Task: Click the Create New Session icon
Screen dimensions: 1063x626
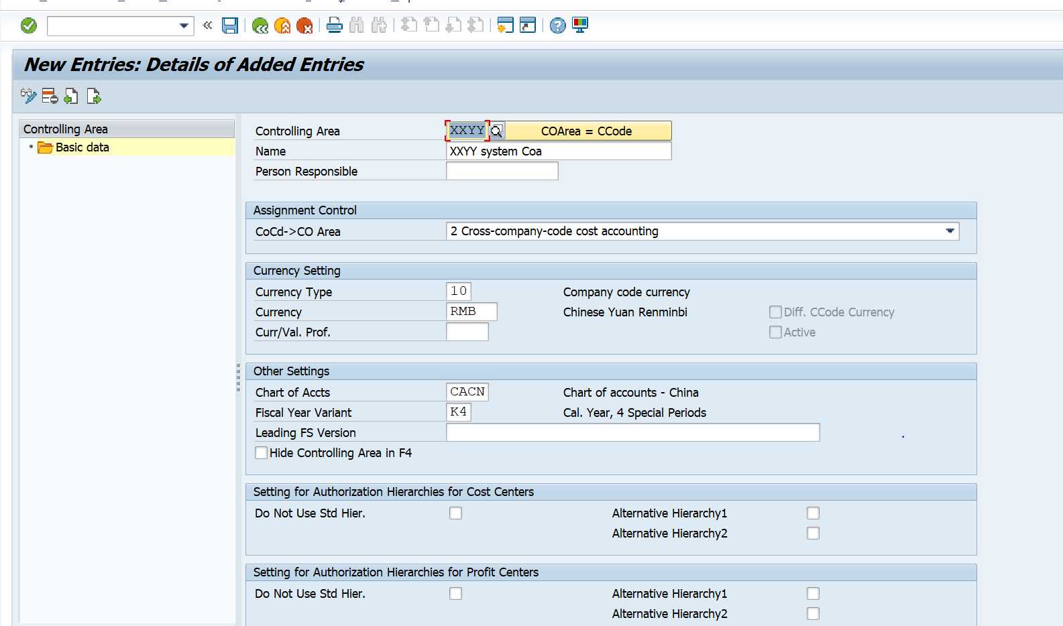Action: pos(506,25)
